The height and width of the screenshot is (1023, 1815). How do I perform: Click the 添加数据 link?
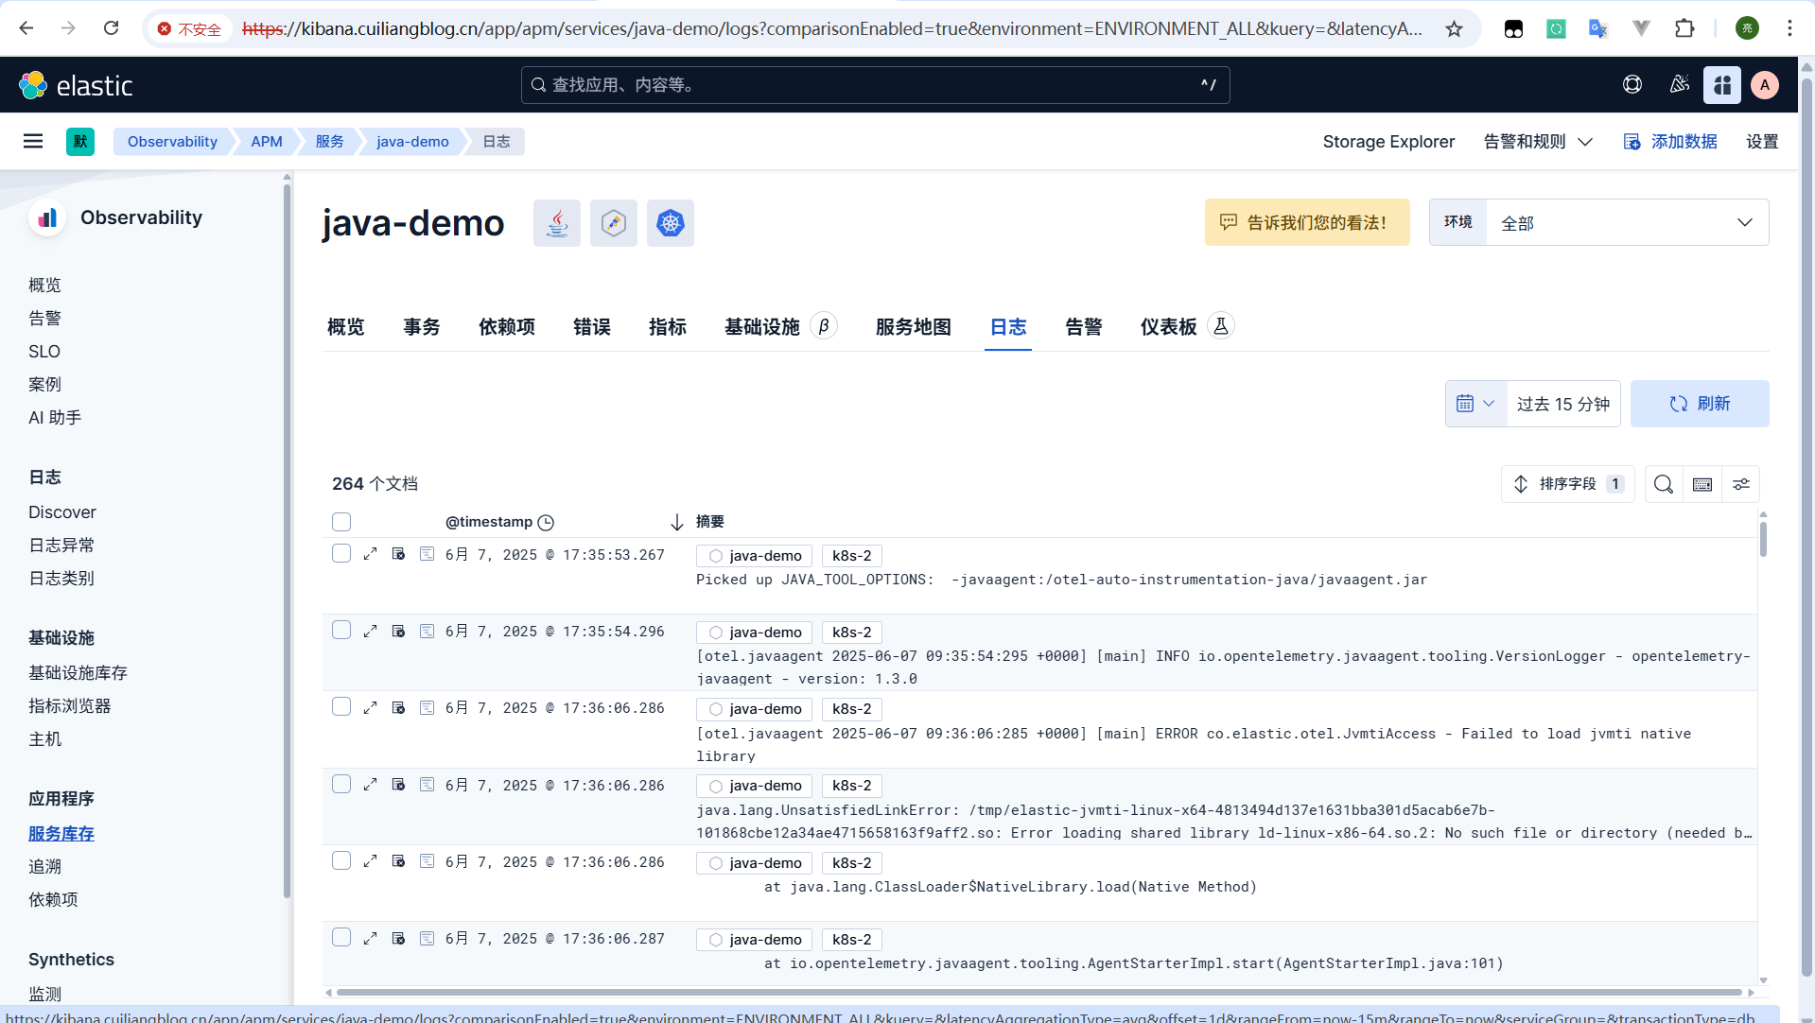pos(1670,141)
